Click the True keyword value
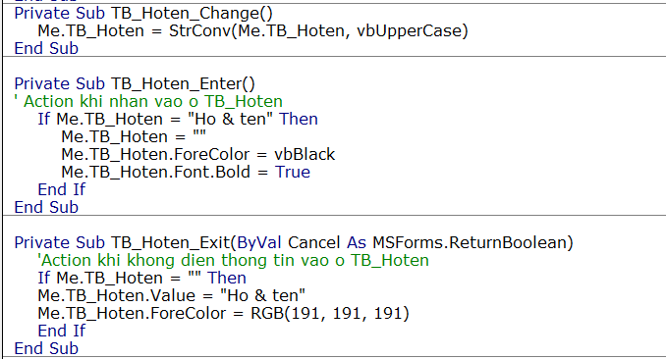Screen dimensions: 666x359 (x=293, y=173)
